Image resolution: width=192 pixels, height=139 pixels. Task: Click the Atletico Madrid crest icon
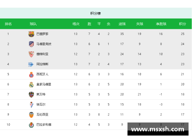click(x=31, y=44)
